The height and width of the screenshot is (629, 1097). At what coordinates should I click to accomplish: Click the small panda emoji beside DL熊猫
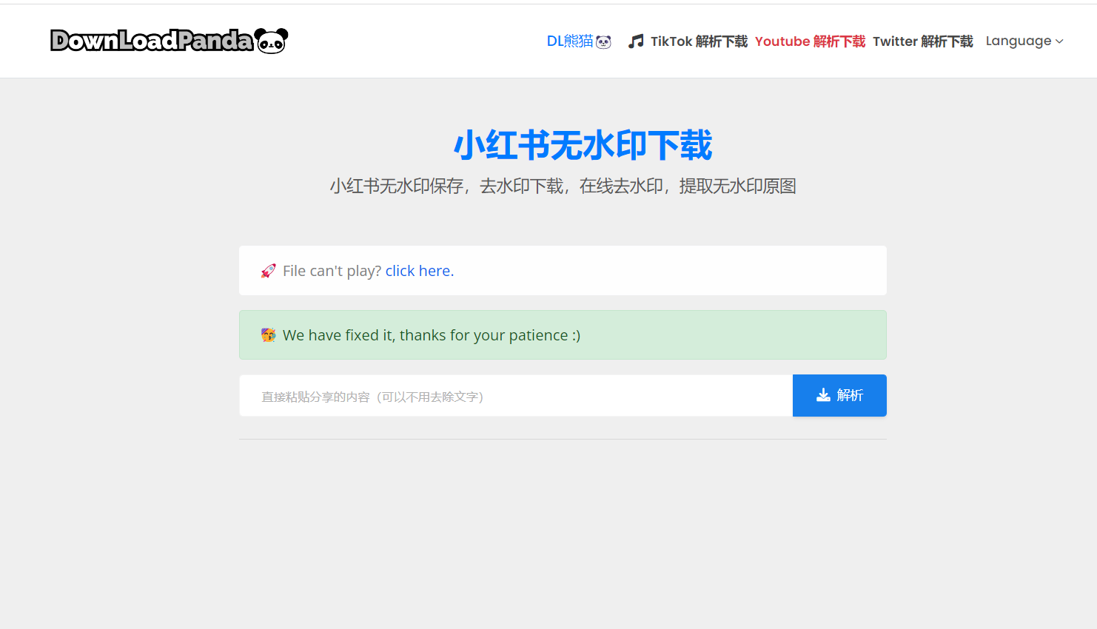604,42
